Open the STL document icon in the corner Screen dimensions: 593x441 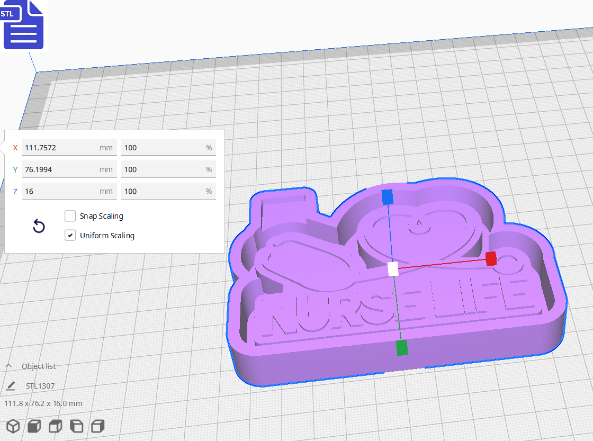23,25
